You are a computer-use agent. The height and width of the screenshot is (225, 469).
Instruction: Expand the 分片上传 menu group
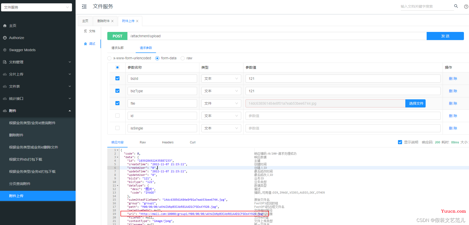38,74
